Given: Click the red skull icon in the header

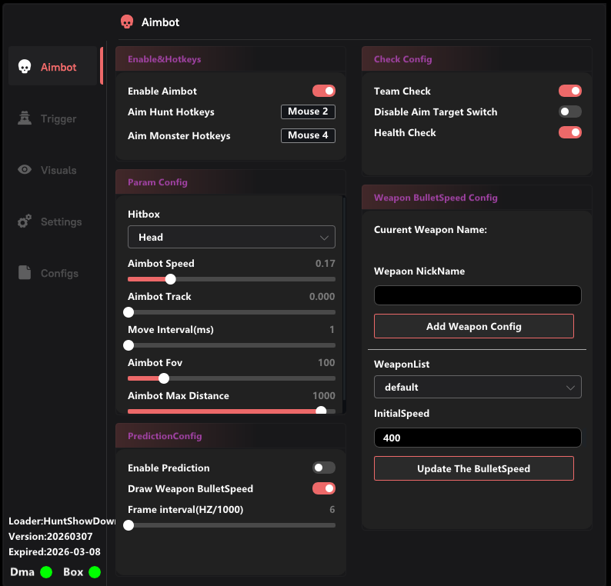Looking at the screenshot, I should point(127,22).
